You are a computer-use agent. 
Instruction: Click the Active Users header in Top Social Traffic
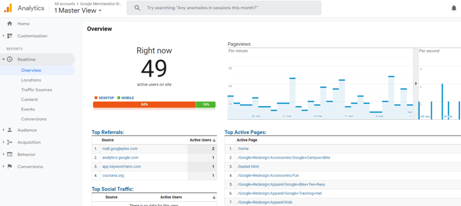pyautogui.click(x=171, y=197)
